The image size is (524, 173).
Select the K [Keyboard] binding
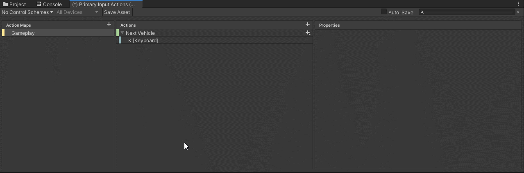(215, 40)
